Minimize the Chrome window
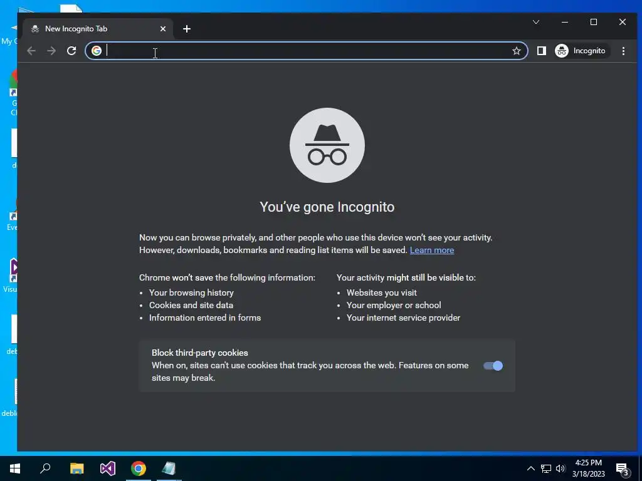 tap(565, 22)
